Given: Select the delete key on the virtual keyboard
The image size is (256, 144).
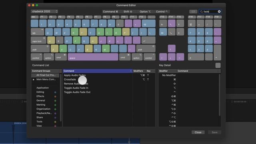Looking at the screenshot, I should click(x=148, y=23).
